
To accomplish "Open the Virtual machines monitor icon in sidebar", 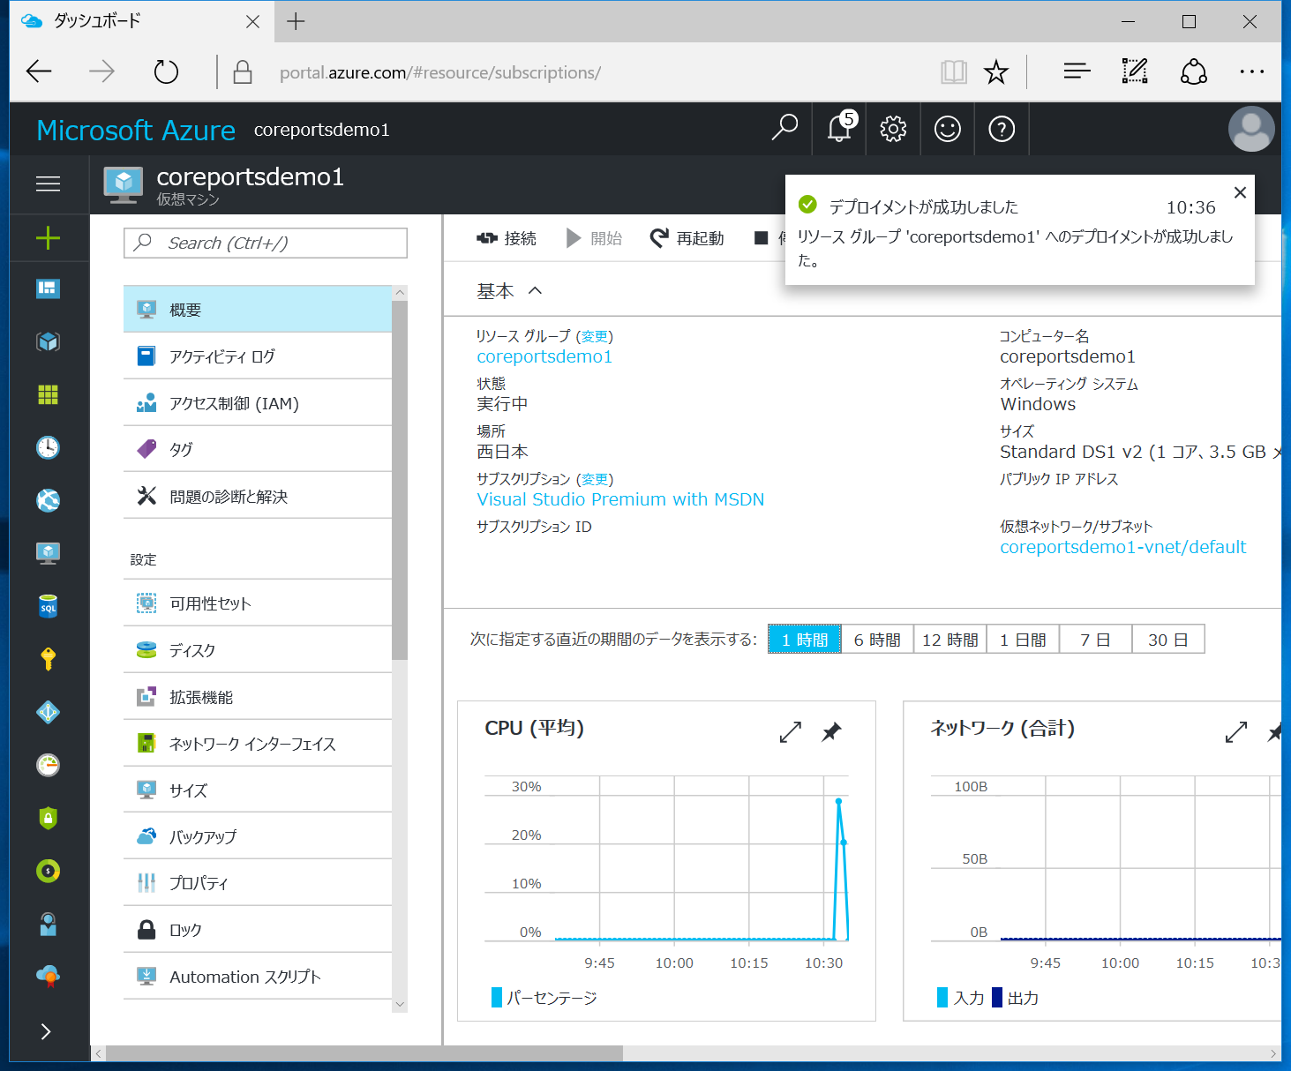I will pos(48,553).
